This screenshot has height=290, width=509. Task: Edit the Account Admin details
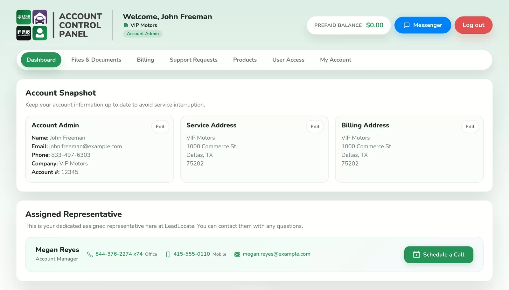point(160,127)
